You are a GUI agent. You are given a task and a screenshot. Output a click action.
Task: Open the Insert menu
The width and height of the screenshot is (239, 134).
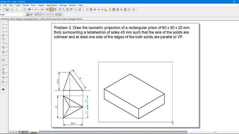[x=18, y=5]
